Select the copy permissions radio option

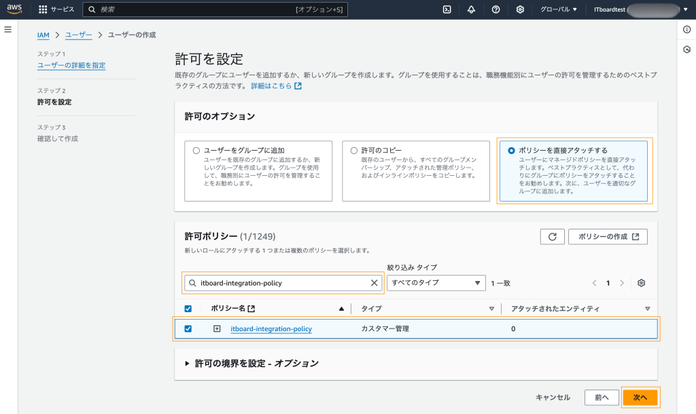tap(353, 150)
